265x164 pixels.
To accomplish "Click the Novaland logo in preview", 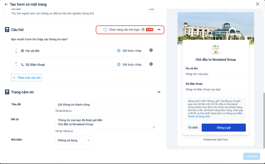I will tap(216, 49).
